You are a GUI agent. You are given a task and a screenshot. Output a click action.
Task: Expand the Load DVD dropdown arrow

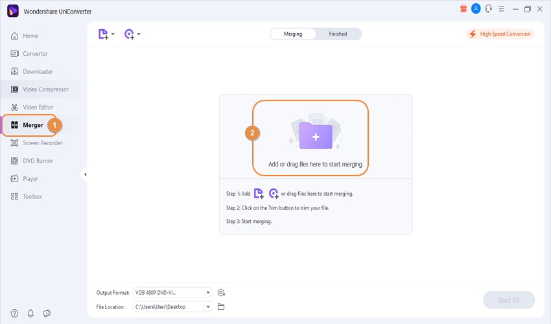(x=139, y=34)
